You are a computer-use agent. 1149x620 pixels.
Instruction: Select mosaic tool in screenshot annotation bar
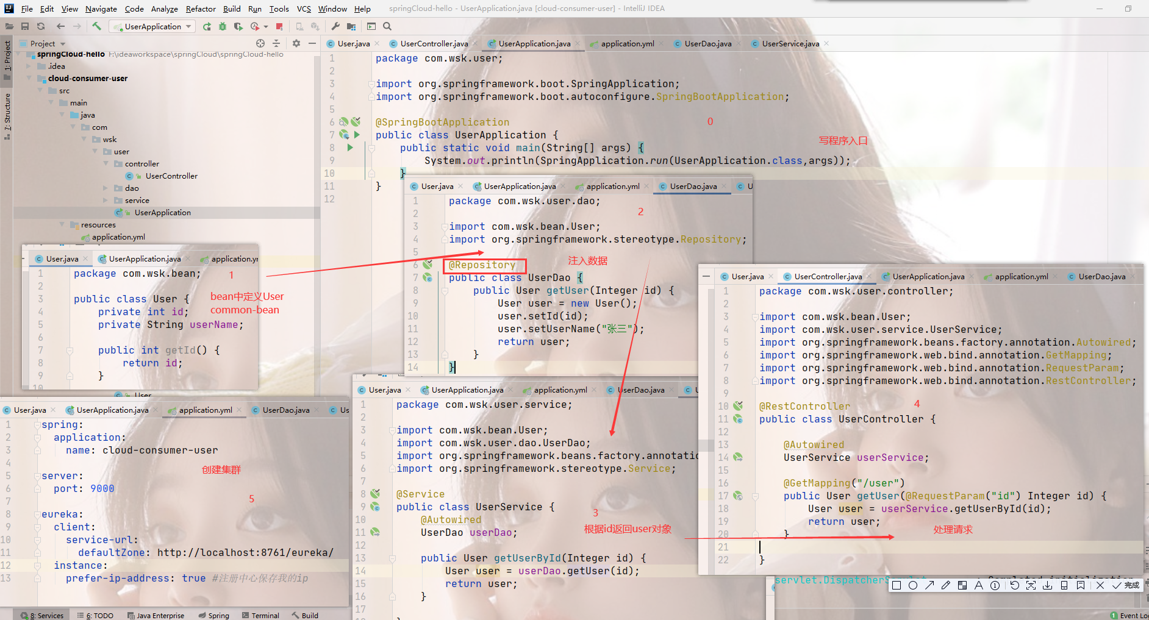pyautogui.click(x=962, y=585)
